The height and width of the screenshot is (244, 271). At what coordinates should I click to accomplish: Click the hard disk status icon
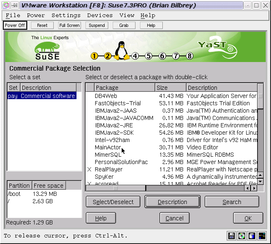point(252,235)
